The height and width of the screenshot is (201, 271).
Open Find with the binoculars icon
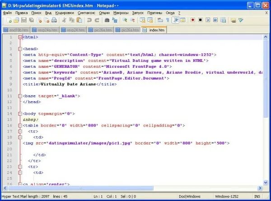[107, 20]
